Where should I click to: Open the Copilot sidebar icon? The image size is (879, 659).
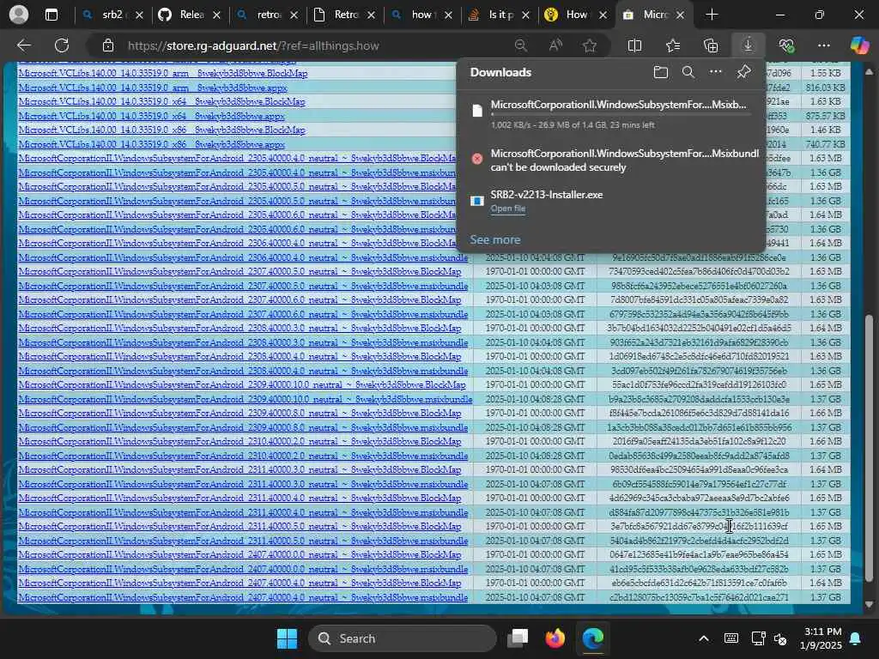tap(858, 45)
